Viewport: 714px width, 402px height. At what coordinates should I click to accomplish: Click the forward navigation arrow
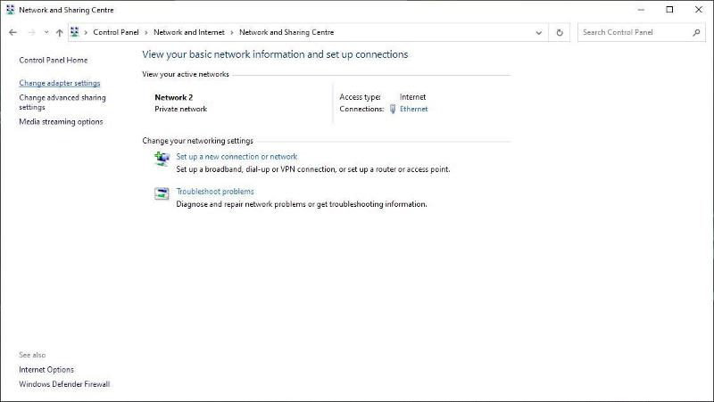tap(31, 32)
